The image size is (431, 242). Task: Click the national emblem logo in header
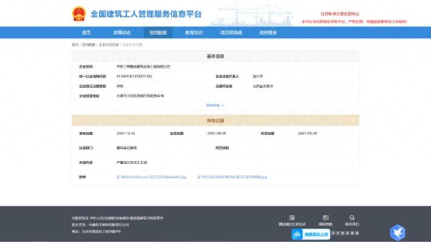tap(79, 14)
